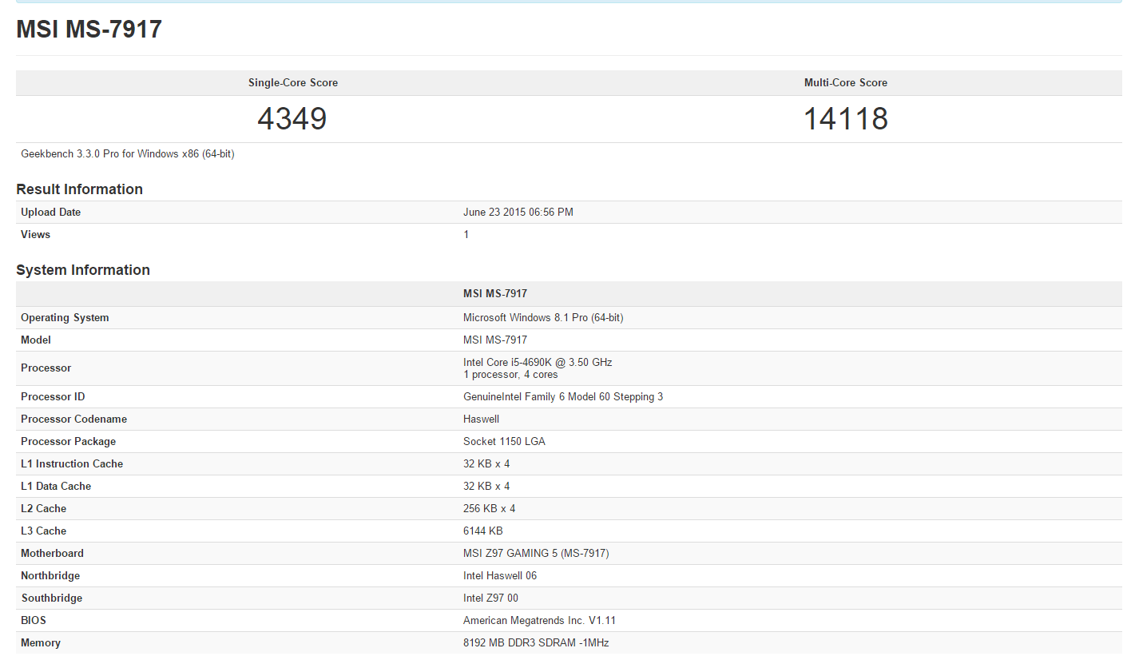Click the single-core score value 4349

[x=292, y=119]
